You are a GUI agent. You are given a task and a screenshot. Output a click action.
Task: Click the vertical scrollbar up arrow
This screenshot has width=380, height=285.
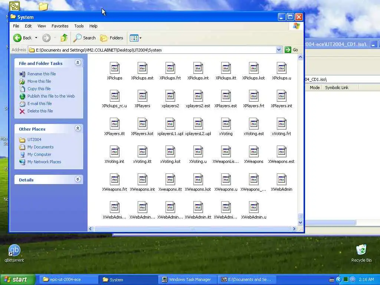pos(300,57)
